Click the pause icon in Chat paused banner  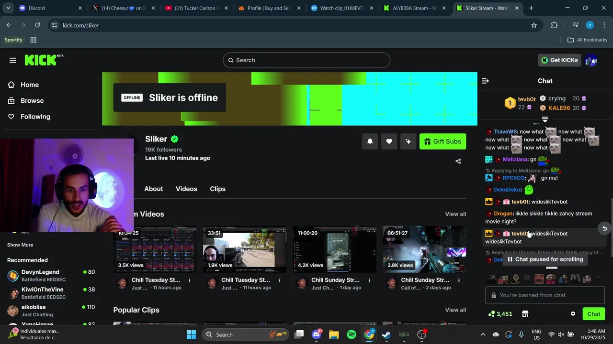click(510, 259)
